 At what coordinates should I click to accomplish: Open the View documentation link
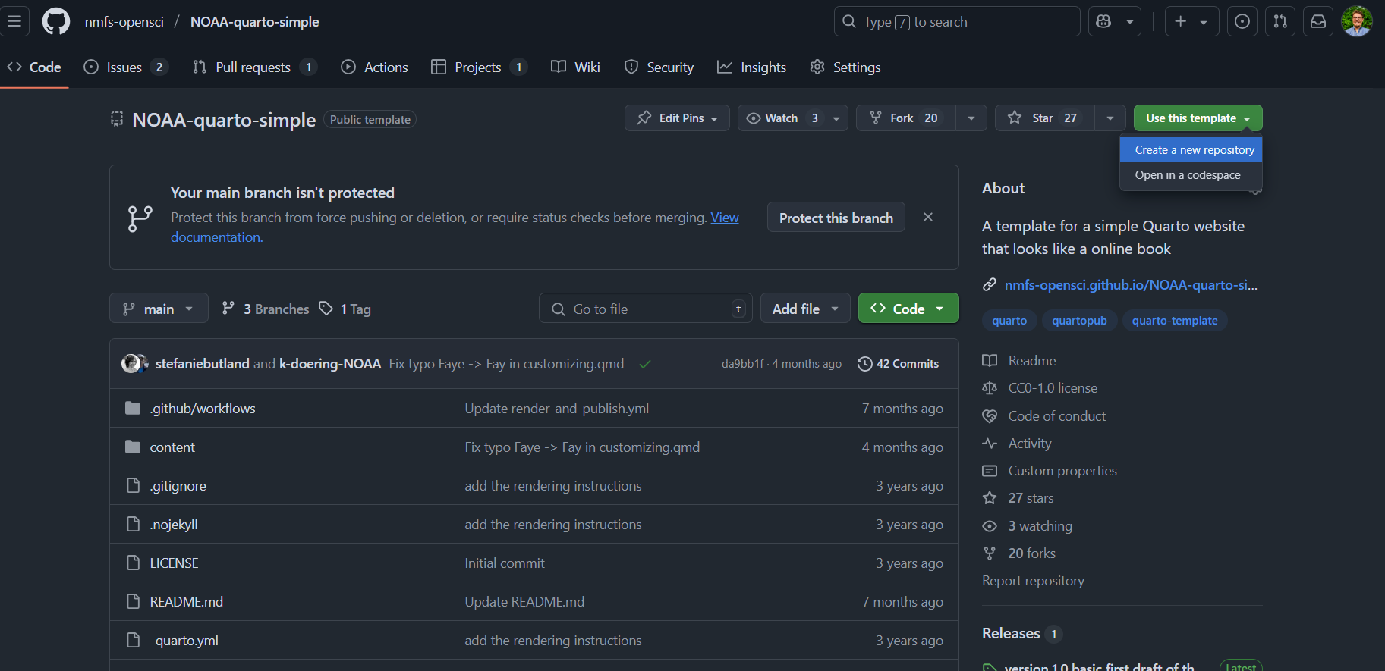pyautogui.click(x=725, y=218)
